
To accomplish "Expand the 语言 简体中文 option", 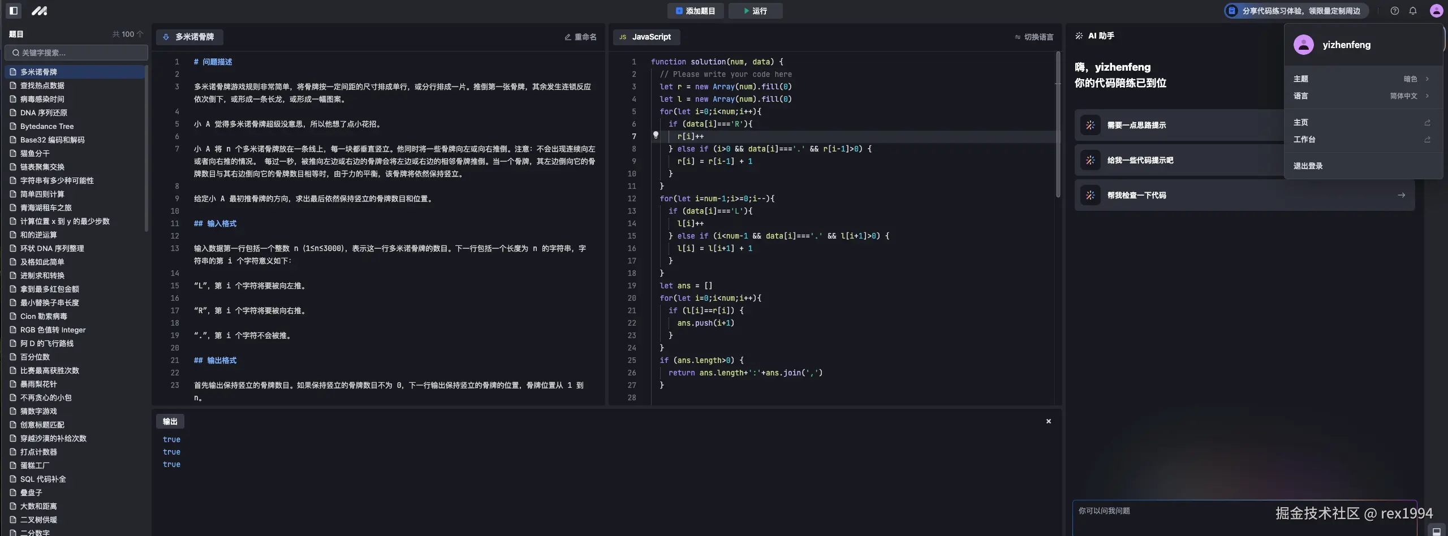I will pyautogui.click(x=1428, y=96).
